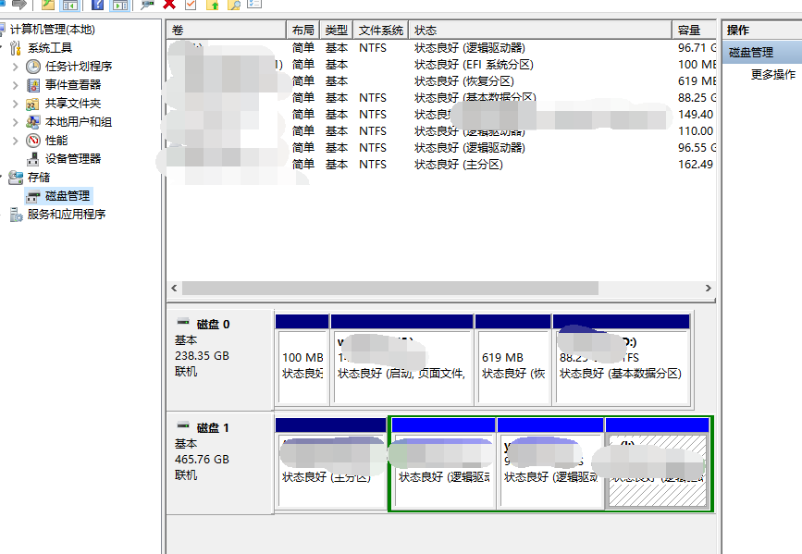Click the connect drive toolbar icon

tap(147, 5)
